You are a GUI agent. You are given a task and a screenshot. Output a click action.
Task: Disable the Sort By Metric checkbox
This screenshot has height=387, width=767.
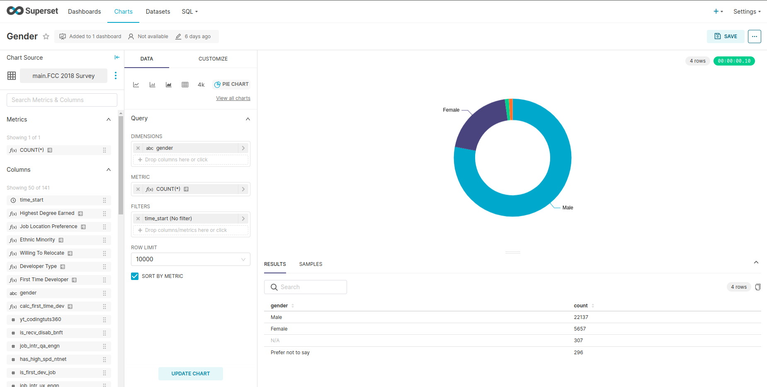[134, 276]
